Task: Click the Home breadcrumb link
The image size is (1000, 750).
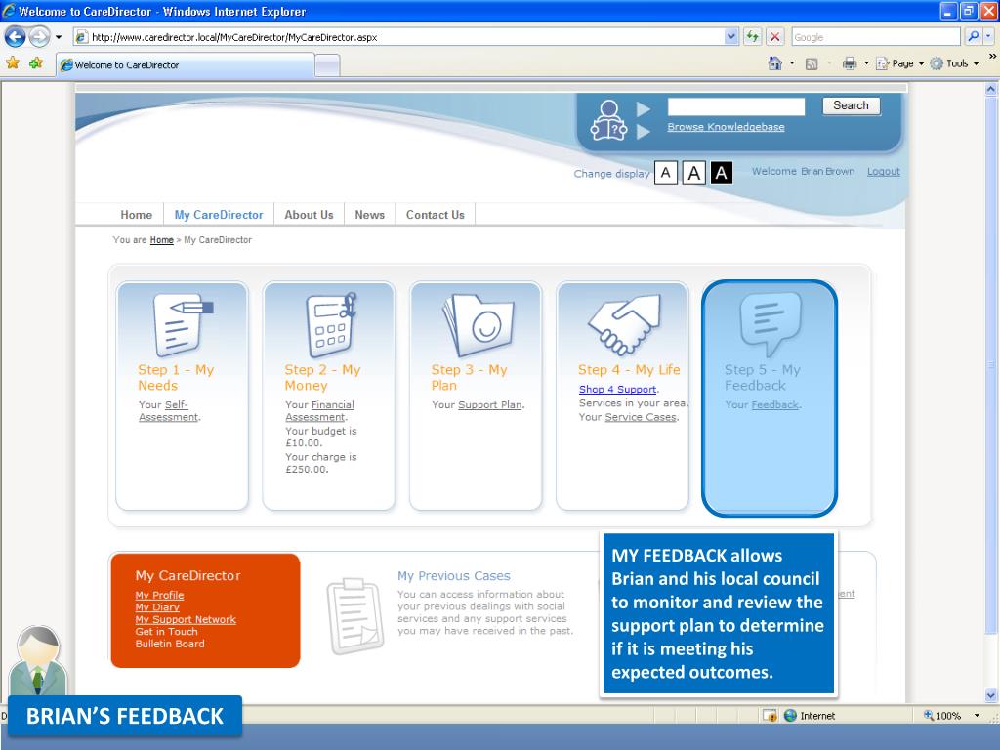Action: pos(161,240)
